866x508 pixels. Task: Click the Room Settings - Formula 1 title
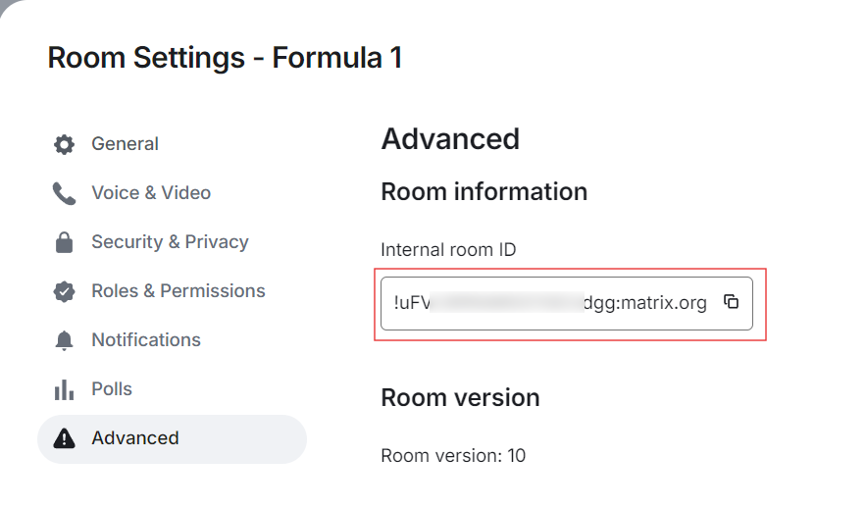coord(225,58)
